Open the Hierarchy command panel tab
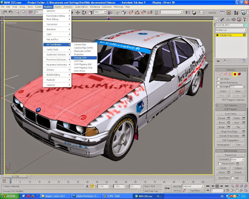Image resolution: width=249 pixels, height=199 pixels. (228, 19)
